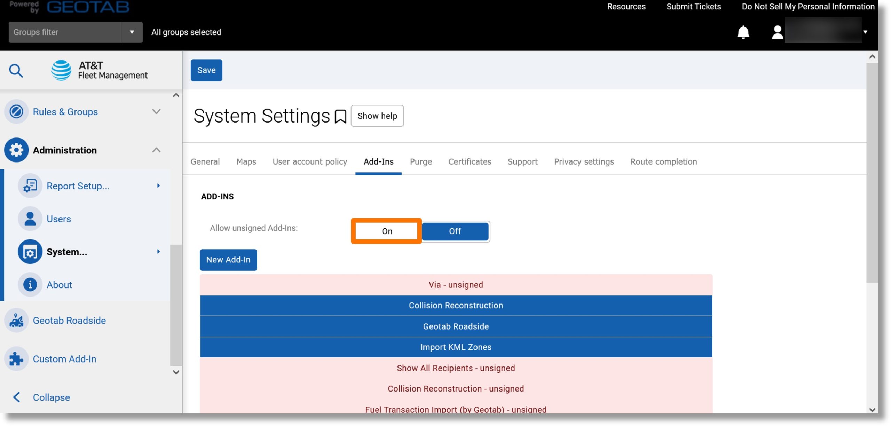The image size is (891, 426).
Task: Click the AT&T globe logo
Action: tap(61, 70)
